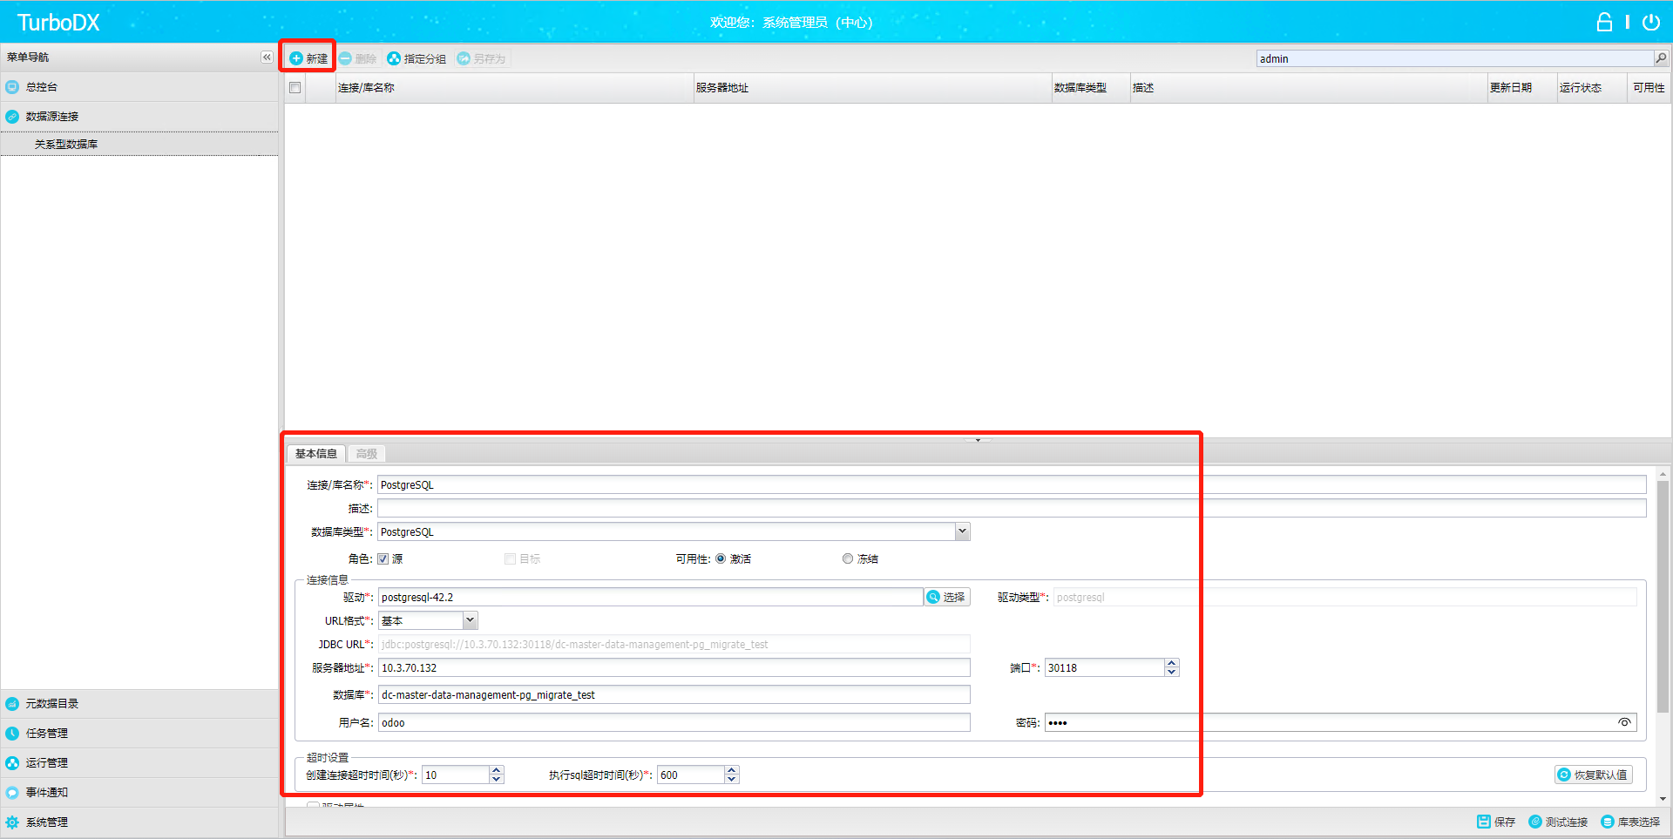
Task: Click the 保存 save button
Action: pyautogui.click(x=1496, y=822)
